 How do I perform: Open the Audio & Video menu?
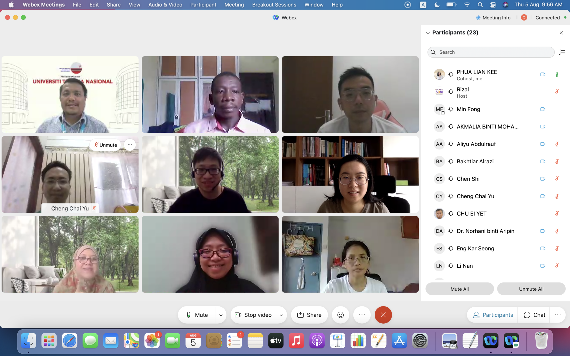coord(165,5)
